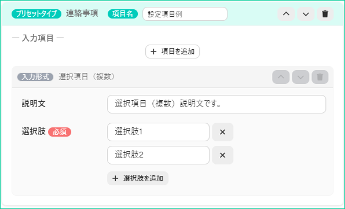Delete the 連絡事項 preset with trash icon
The width and height of the screenshot is (345, 209).
click(325, 14)
